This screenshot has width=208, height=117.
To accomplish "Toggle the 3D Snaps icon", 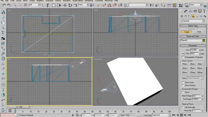I will point(104,5).
